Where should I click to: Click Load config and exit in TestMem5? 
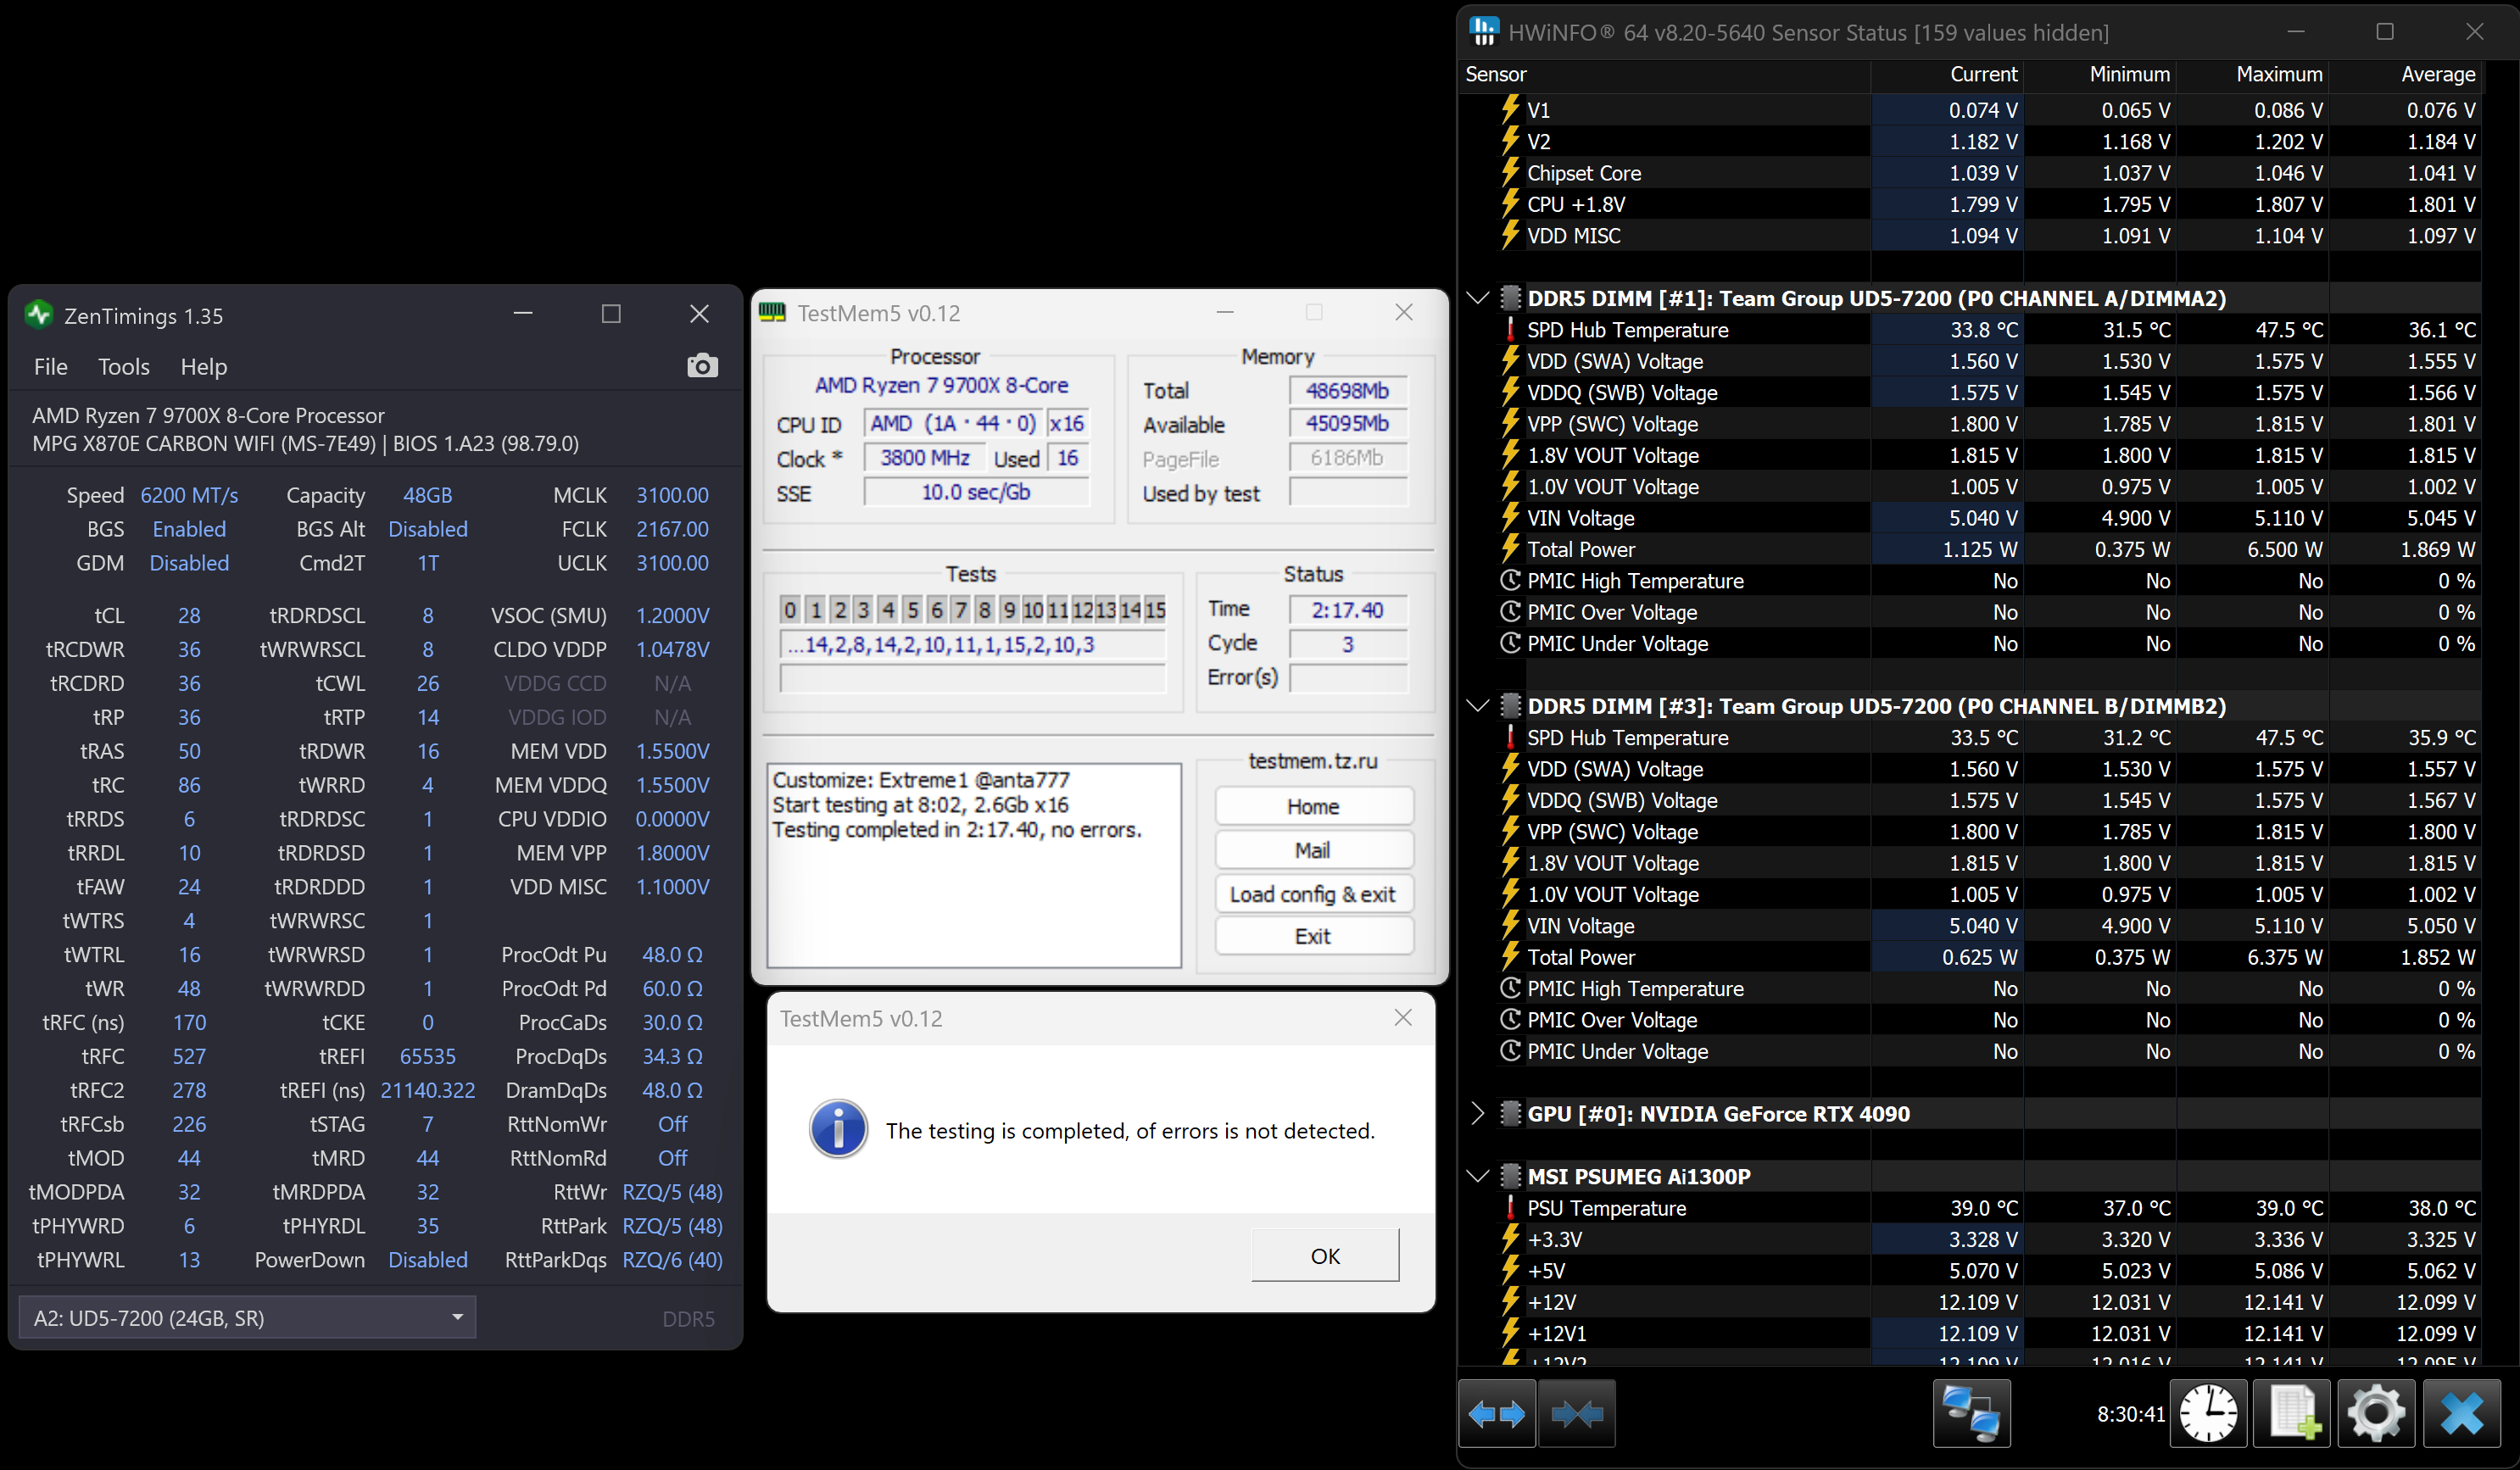[1313, 893]
